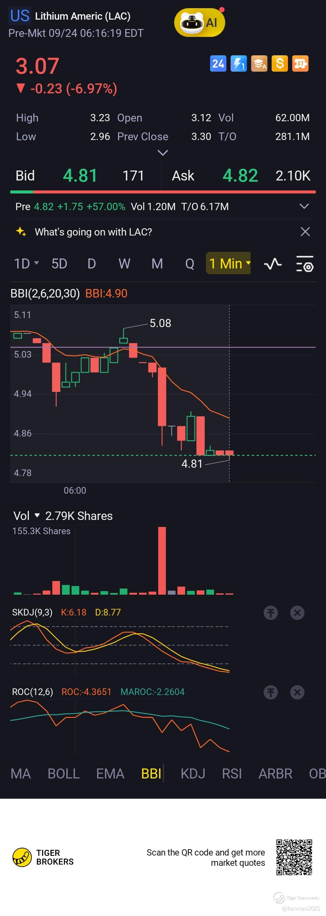
Task: Tap the yellow dollar sign icon
Action: pyautogui.click(x=280, y=64)
